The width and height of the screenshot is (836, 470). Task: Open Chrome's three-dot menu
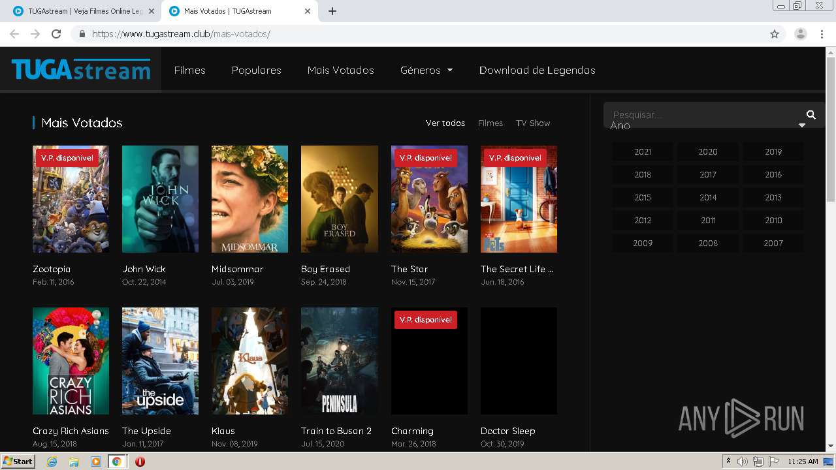tap(822, 34)
